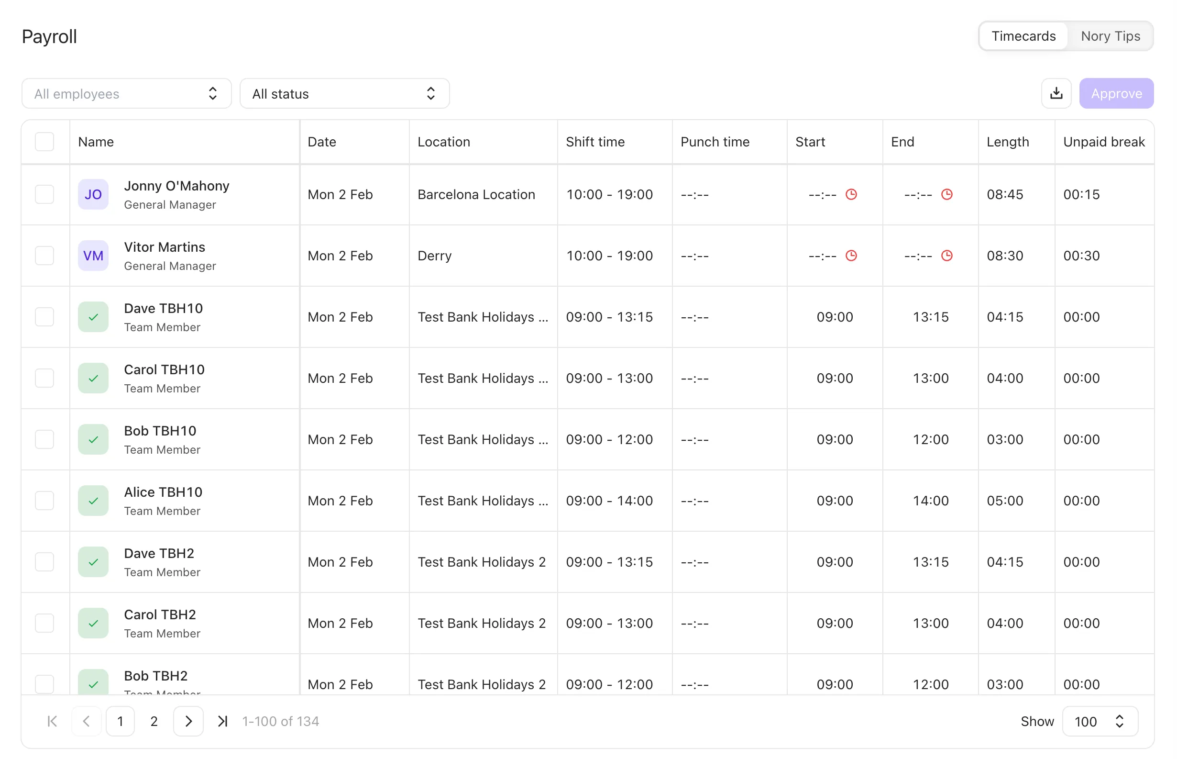Select the Timecards tab
Viewport: 1177px width, 759px height.
click(1023, 35)
